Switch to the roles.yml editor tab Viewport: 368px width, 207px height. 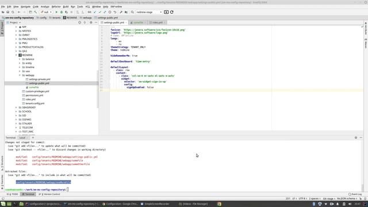click(x=158, y=22)
